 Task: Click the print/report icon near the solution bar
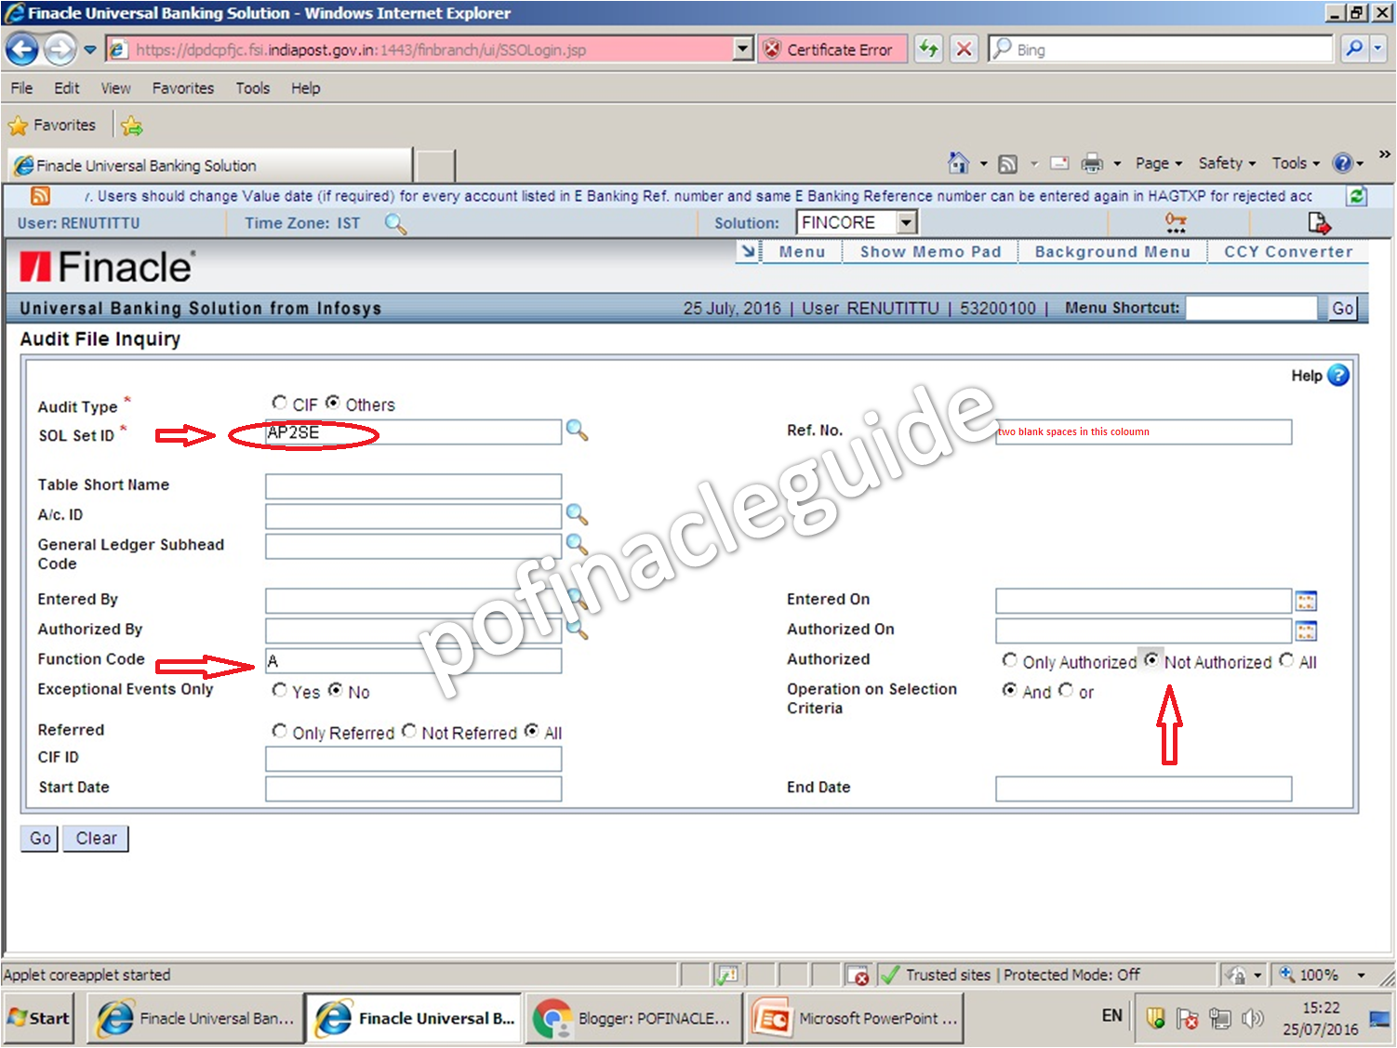1318,222
